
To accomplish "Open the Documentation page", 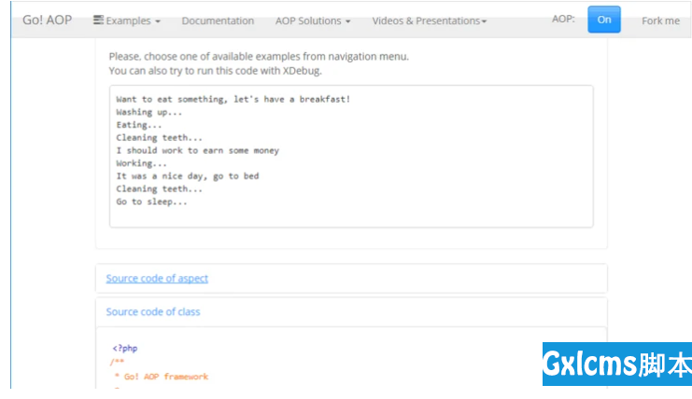I will click(x=218, y=21).
